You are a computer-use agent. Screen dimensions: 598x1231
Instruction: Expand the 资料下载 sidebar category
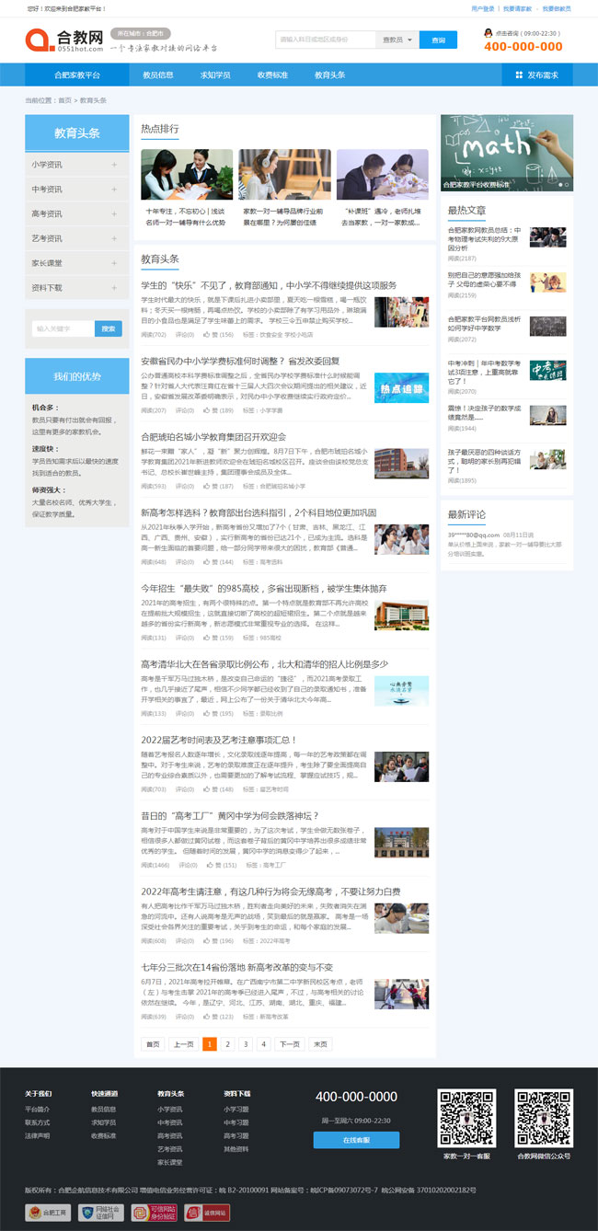pos(114,288)
